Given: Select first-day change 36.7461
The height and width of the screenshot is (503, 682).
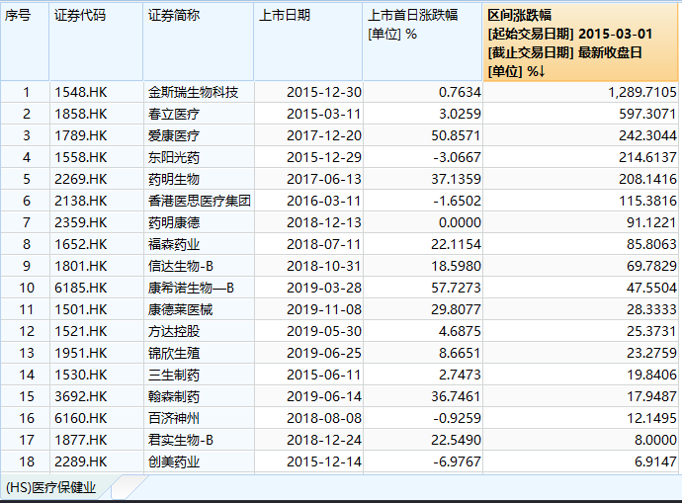Looking at the screenshot, I should (x=456, y=396).
